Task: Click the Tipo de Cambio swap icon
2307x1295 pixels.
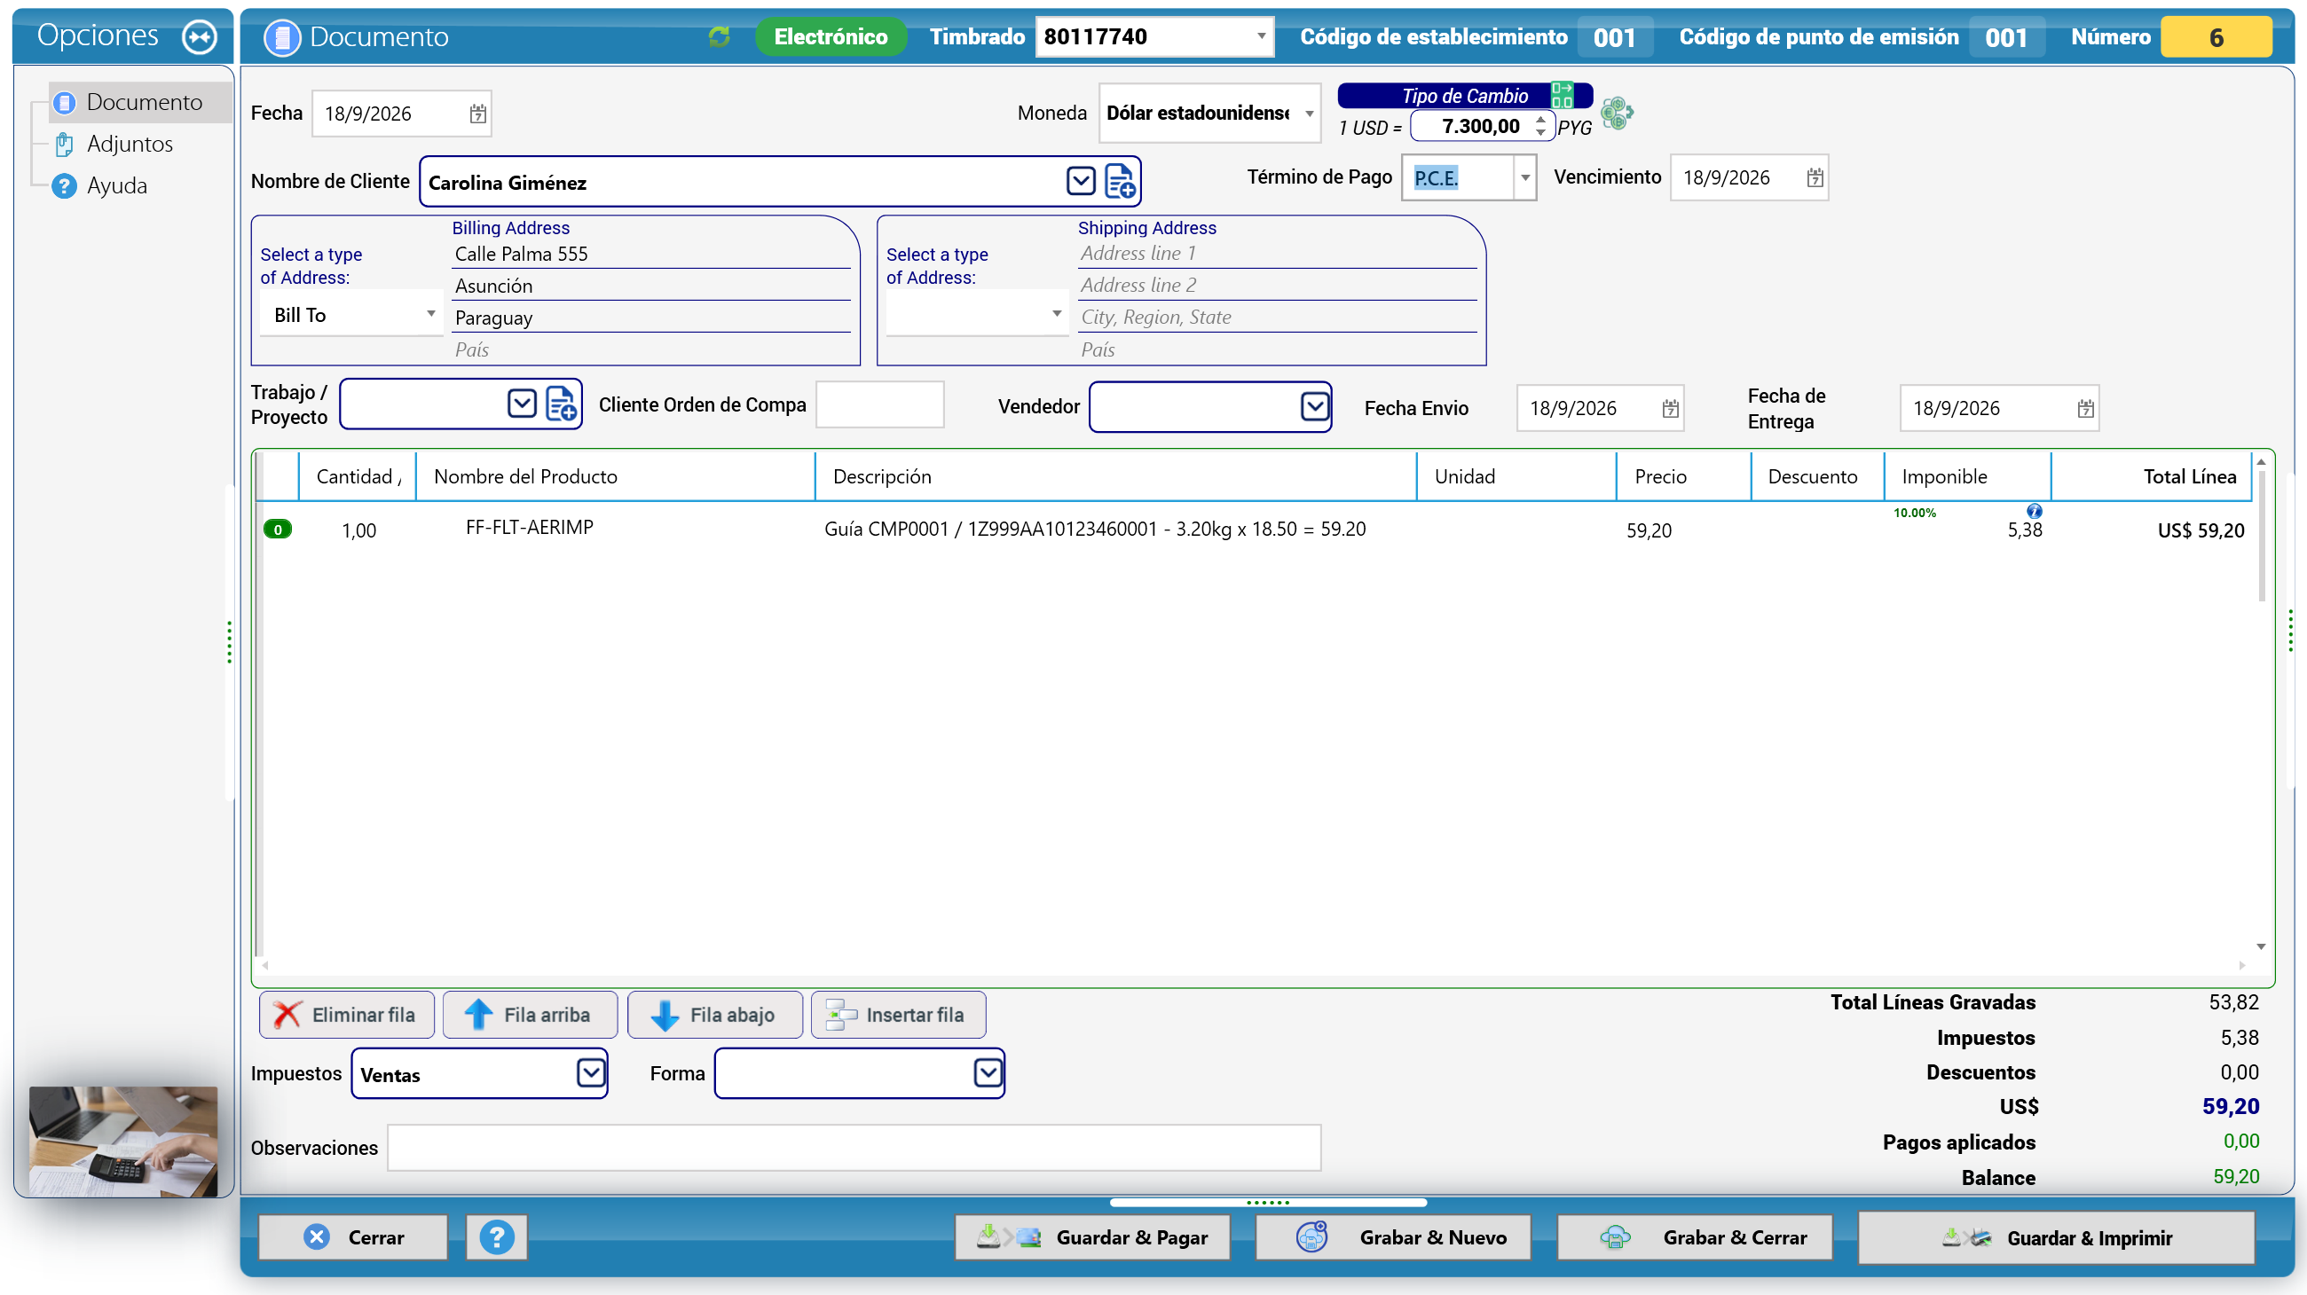Action: point(1563,95)
